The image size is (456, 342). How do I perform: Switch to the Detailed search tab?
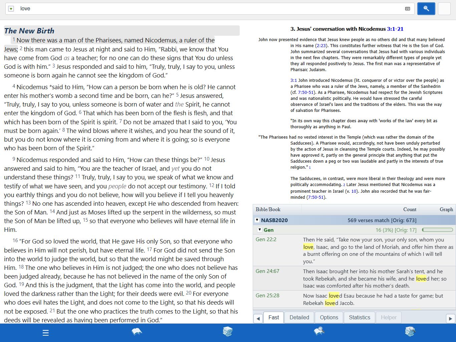pos(299,317)
